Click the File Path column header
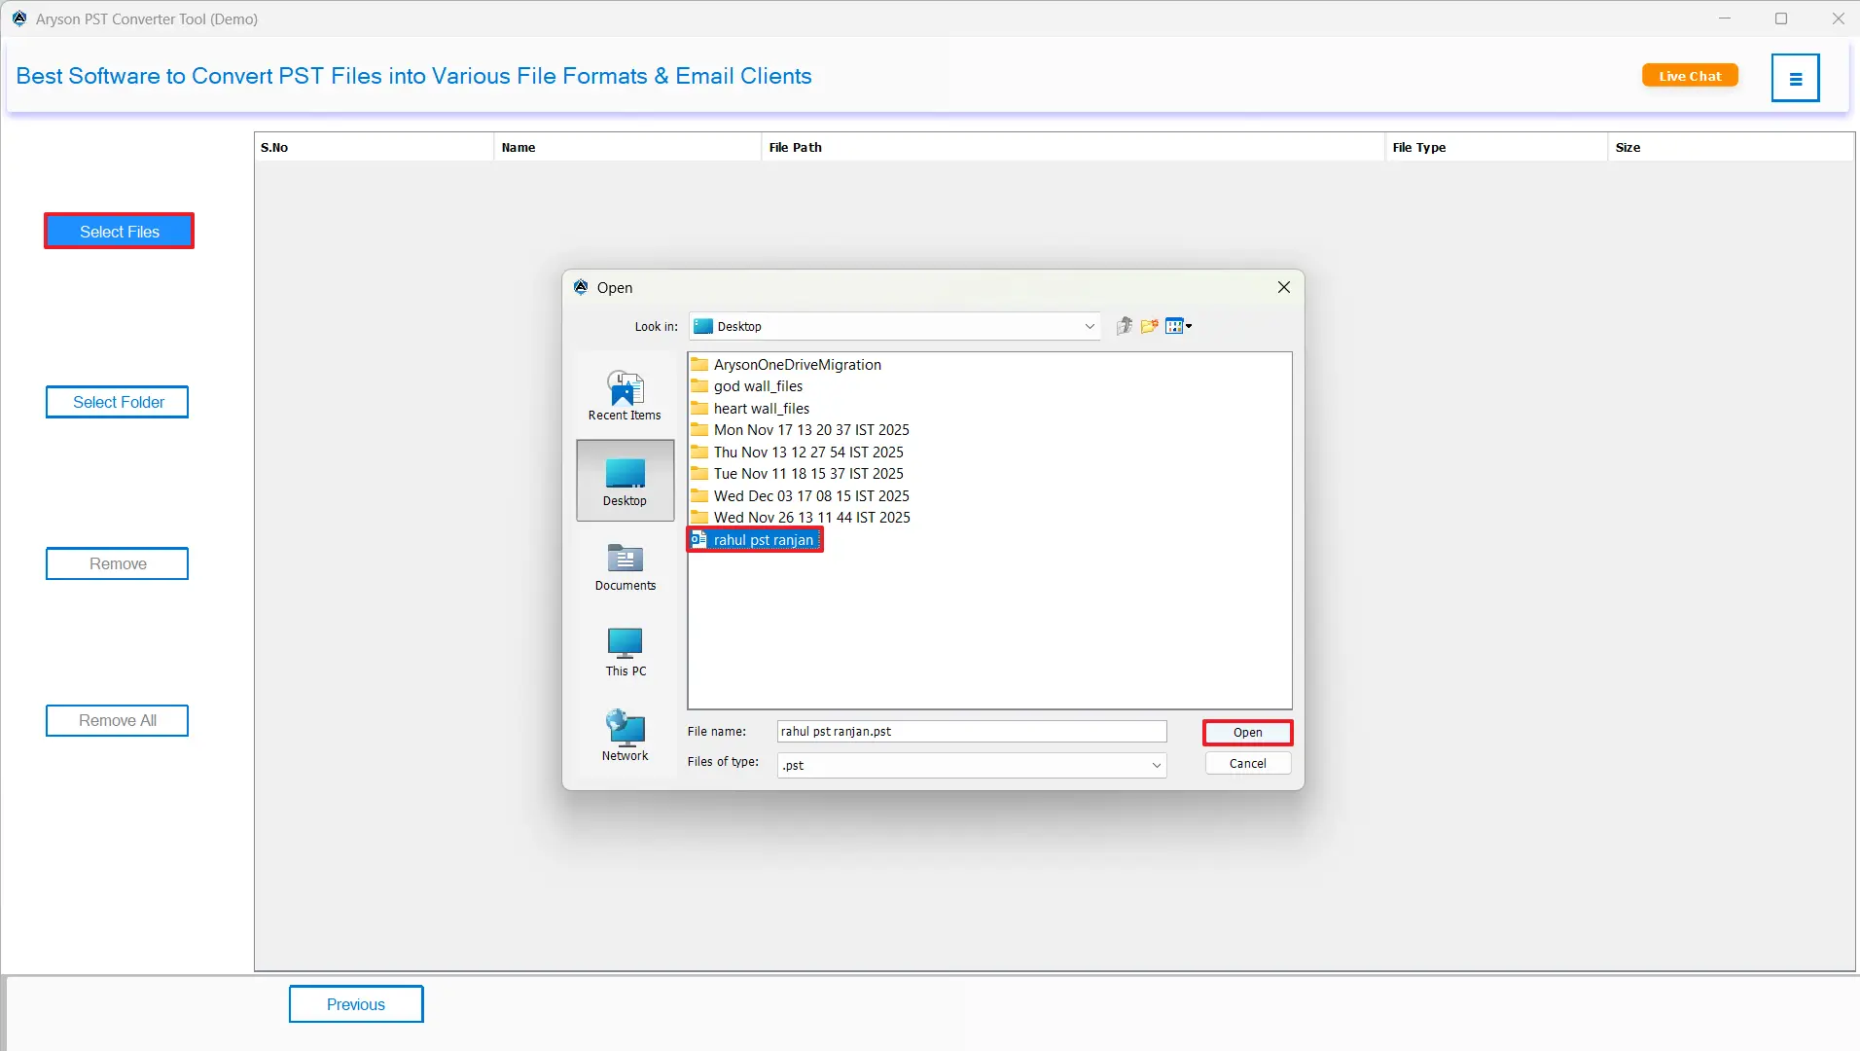The width and height of the screenshot is (1860, 1051). point(1073,148)
